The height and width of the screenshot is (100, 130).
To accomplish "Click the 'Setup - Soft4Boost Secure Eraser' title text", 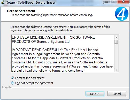I will (x=31, y=2).
